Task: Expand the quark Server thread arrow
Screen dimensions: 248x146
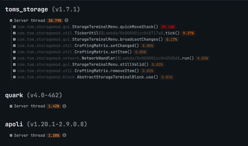Action: 11,106
